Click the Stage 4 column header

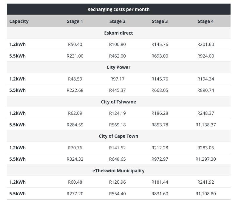pyautogui.click(x=205, y=21)
